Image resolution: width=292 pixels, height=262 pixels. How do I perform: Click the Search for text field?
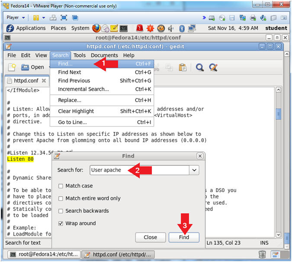139,170
